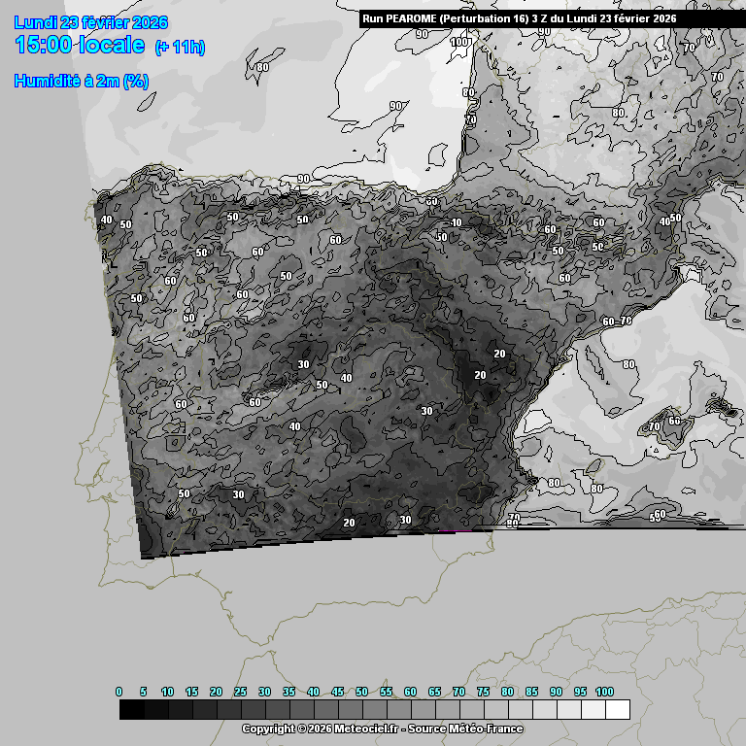This screenshot has width=746, height=746.
Task: Pick the black 0–5 legend swatch
Action: pos(131,710)
